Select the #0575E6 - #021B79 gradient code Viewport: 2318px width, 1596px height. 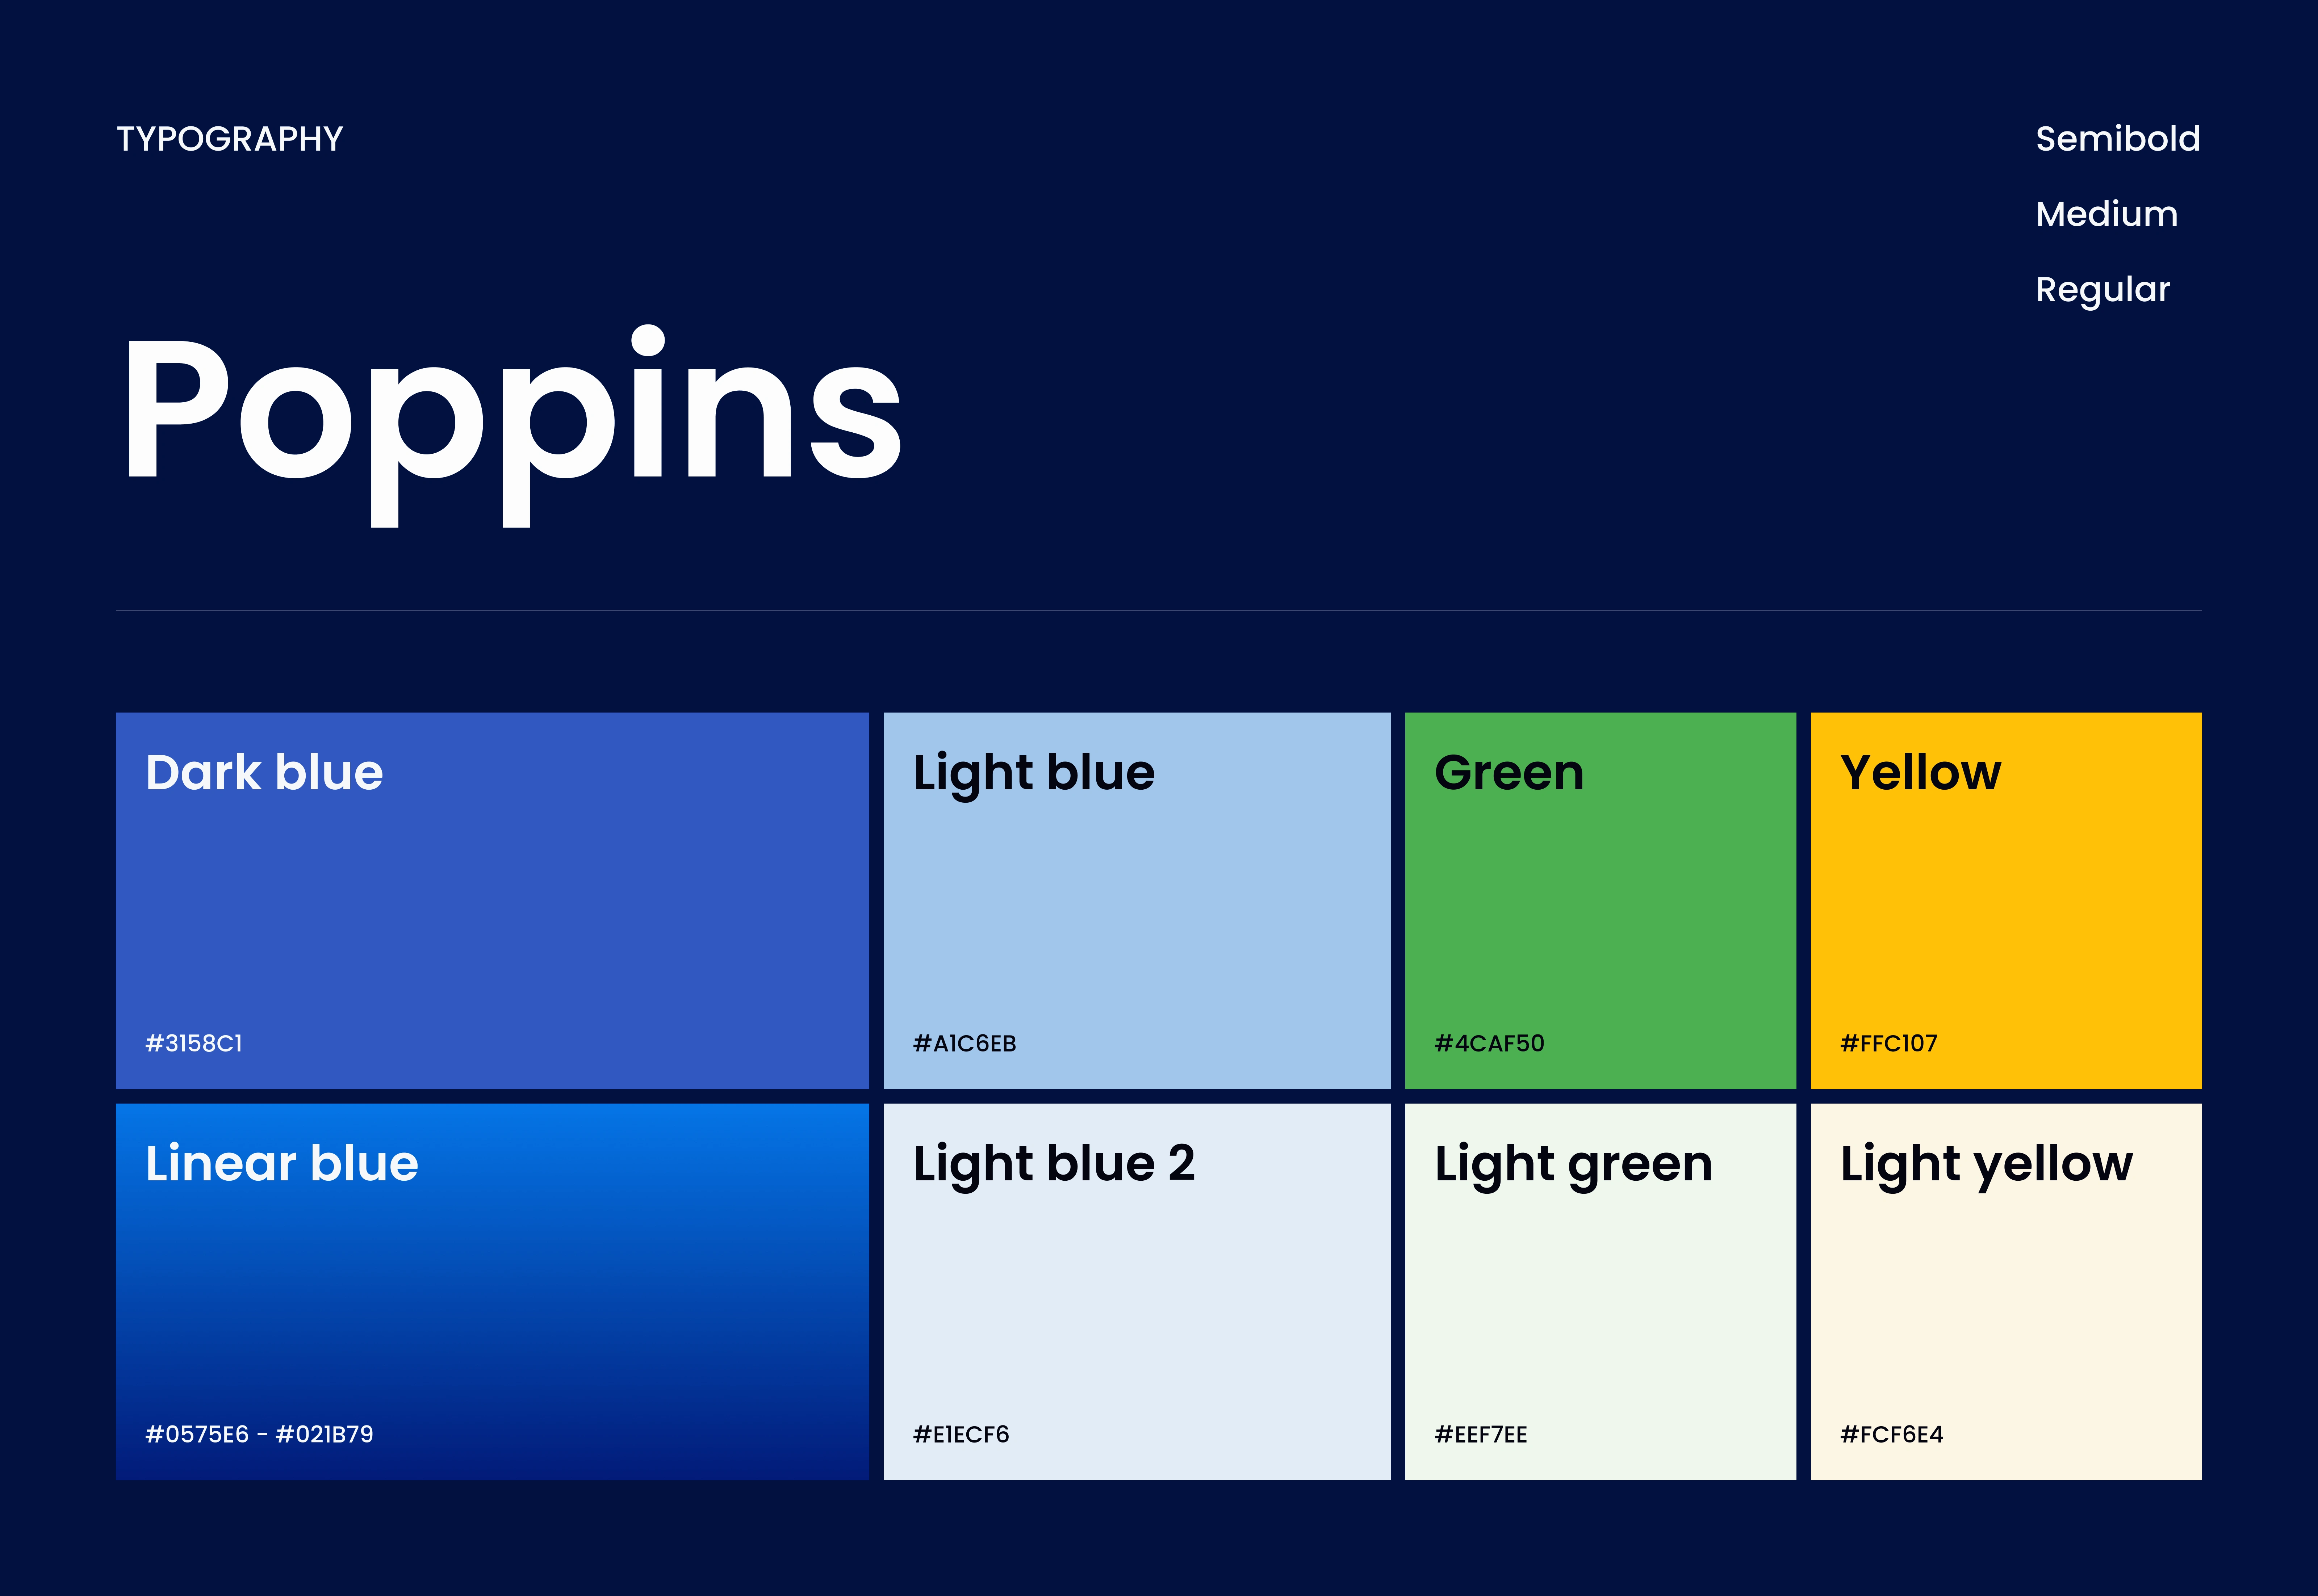259,1434
